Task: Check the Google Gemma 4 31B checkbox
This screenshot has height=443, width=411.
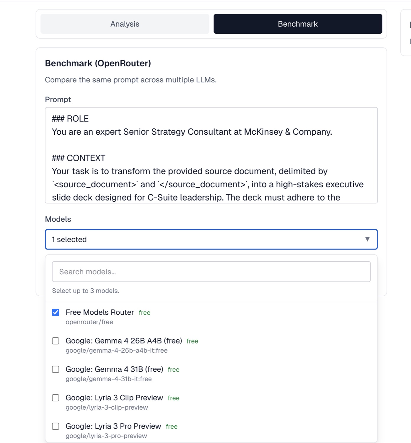Action: point(56,369)
